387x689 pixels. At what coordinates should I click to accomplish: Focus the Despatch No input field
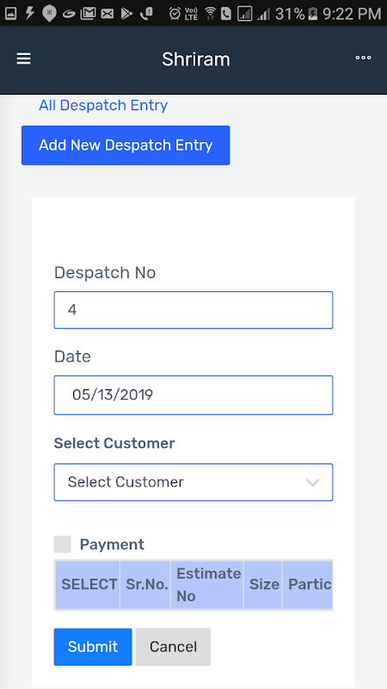[x=193, y=310]
